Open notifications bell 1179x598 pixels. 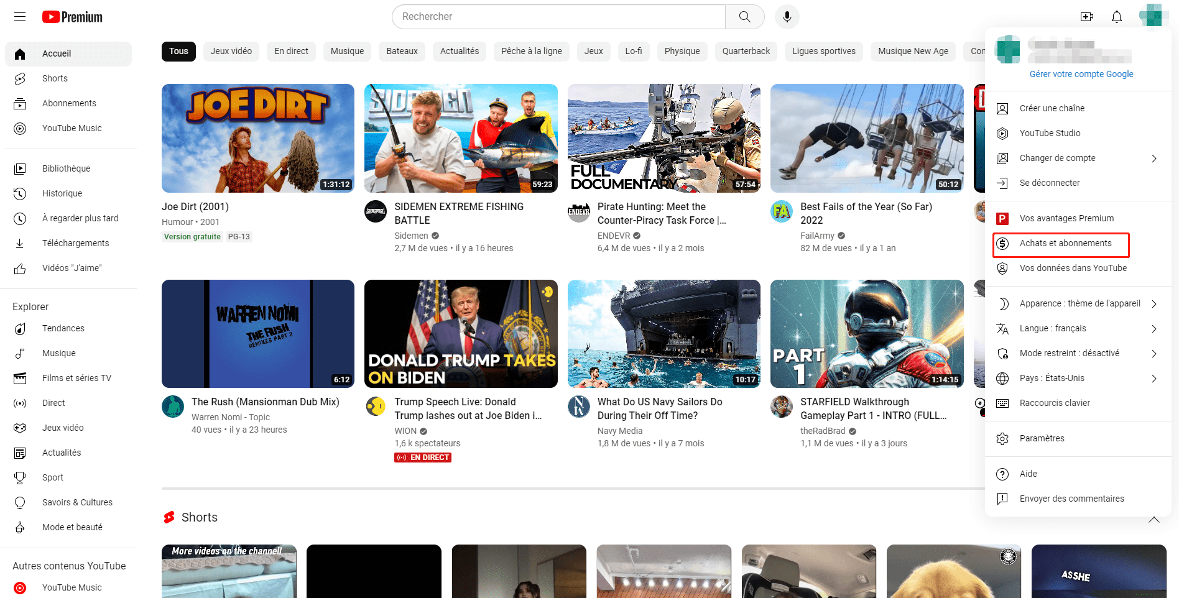click(1117, 17)
